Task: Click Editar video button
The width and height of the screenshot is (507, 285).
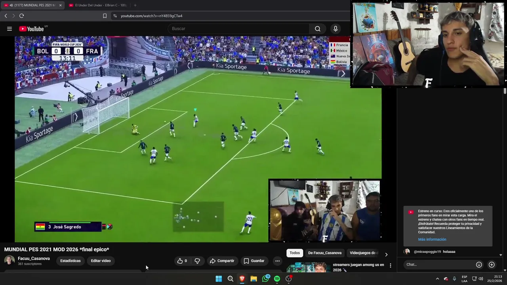Action: [101, 261]
